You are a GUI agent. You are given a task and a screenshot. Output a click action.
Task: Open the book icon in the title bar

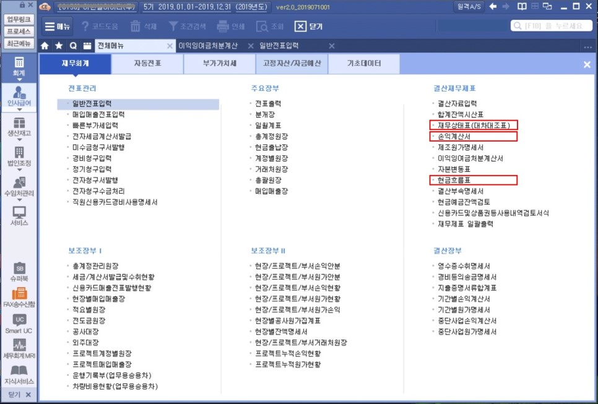tap(522, 6)
